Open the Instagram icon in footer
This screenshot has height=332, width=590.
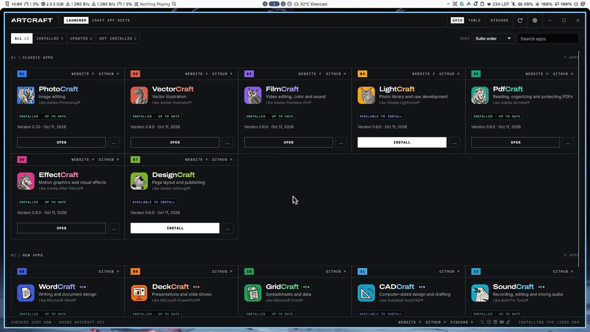tap(489, 322)
